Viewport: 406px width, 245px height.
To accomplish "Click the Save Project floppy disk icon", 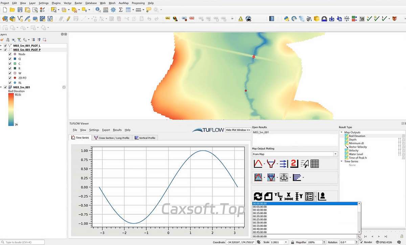I will click(20, 10).
